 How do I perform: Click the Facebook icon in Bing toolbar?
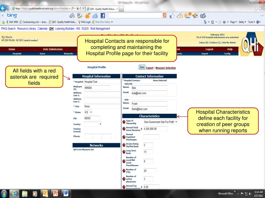point(103,16)
